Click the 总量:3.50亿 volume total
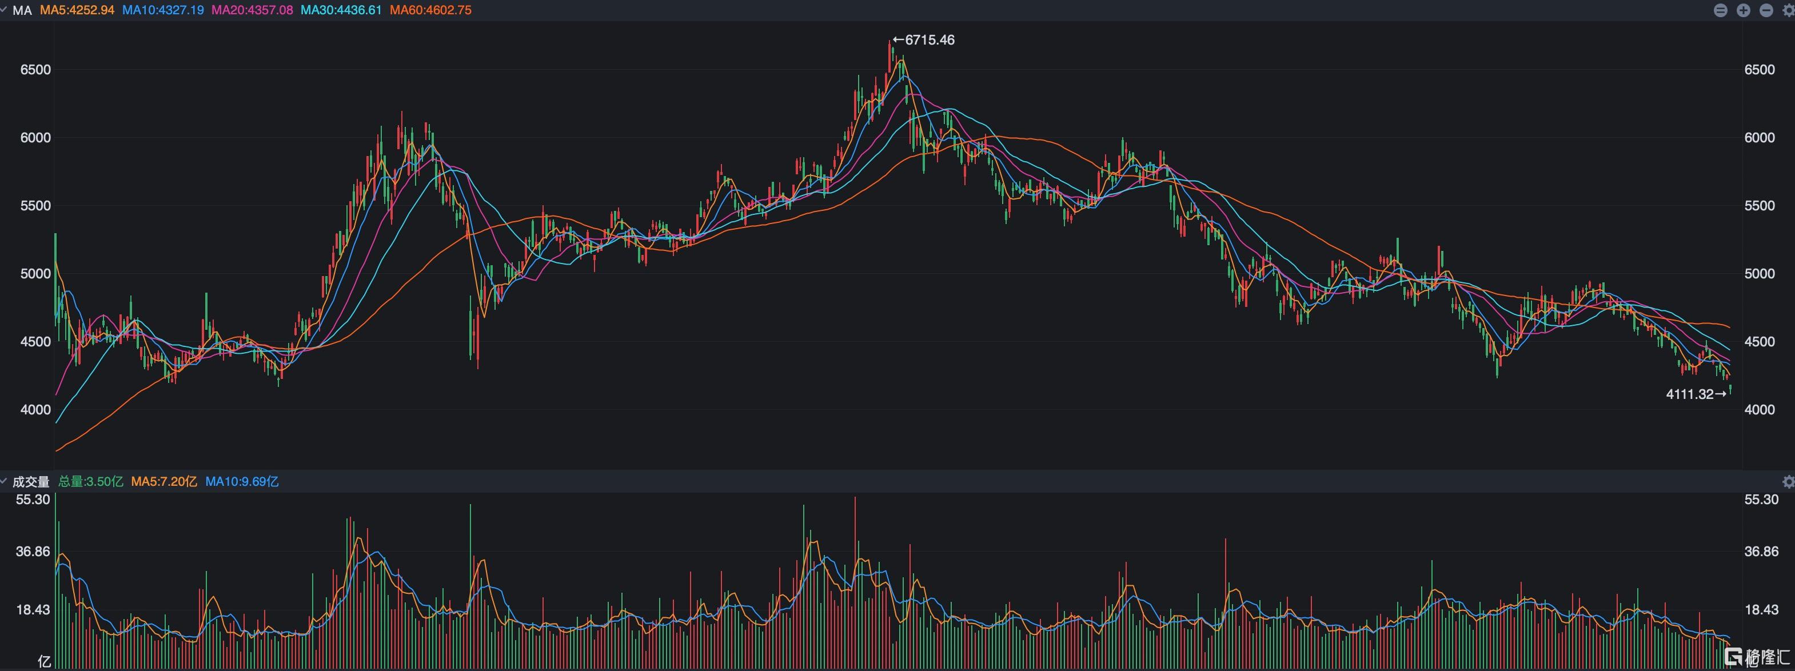The height and width of the screenshot is (671, 1795). [x=90, y=481]
